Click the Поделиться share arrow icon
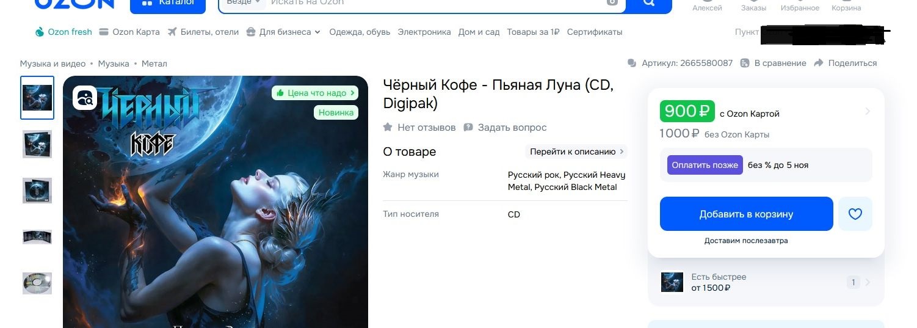This screenshot has width=917, height=328. coord(819,63)
